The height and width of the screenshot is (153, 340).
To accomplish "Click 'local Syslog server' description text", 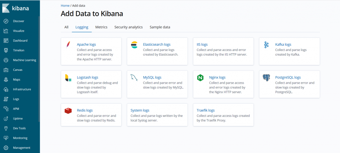I will pos(144,121).
